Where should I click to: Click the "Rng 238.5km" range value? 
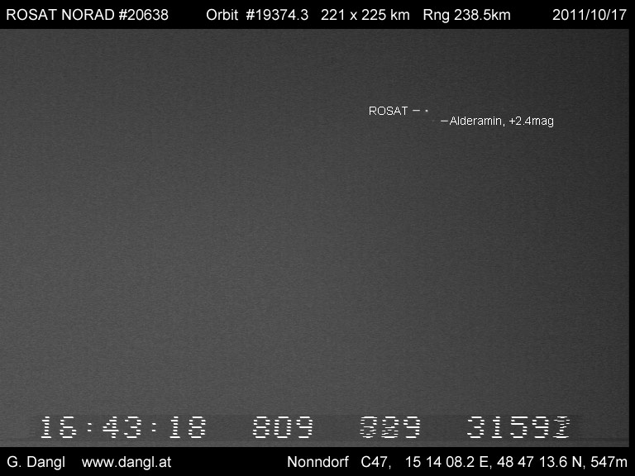(x=466, y=15)
